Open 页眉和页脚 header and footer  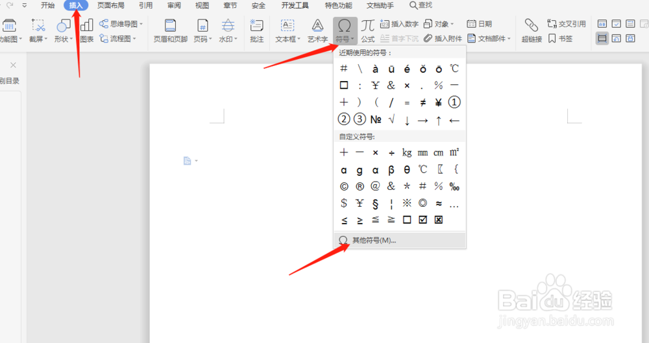point(171,30)
